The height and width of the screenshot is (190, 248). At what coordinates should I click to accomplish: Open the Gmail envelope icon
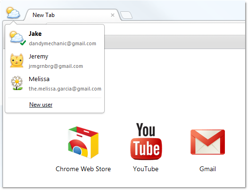[207, 142]
